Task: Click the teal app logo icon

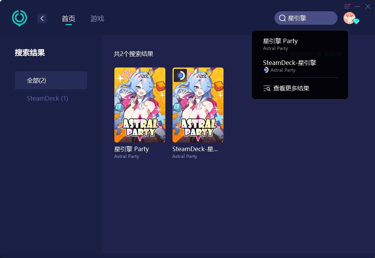Action: [19, 18]
